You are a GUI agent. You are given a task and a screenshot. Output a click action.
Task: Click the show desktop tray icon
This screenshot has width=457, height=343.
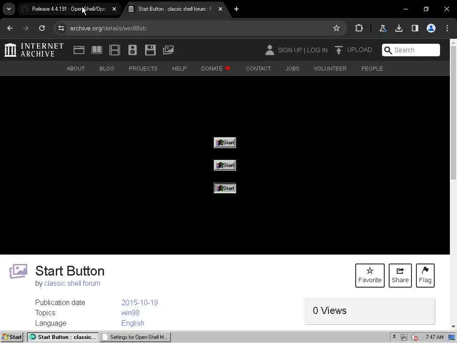pos(452,338)
